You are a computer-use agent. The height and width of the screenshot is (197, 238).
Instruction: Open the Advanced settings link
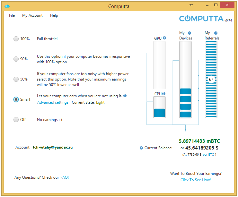point(53,102)
